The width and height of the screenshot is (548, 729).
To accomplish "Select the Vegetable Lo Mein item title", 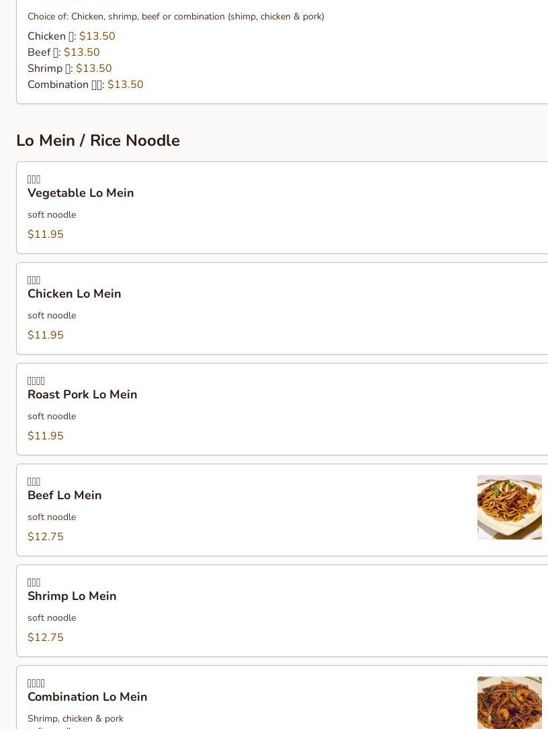I will (81, 193).
